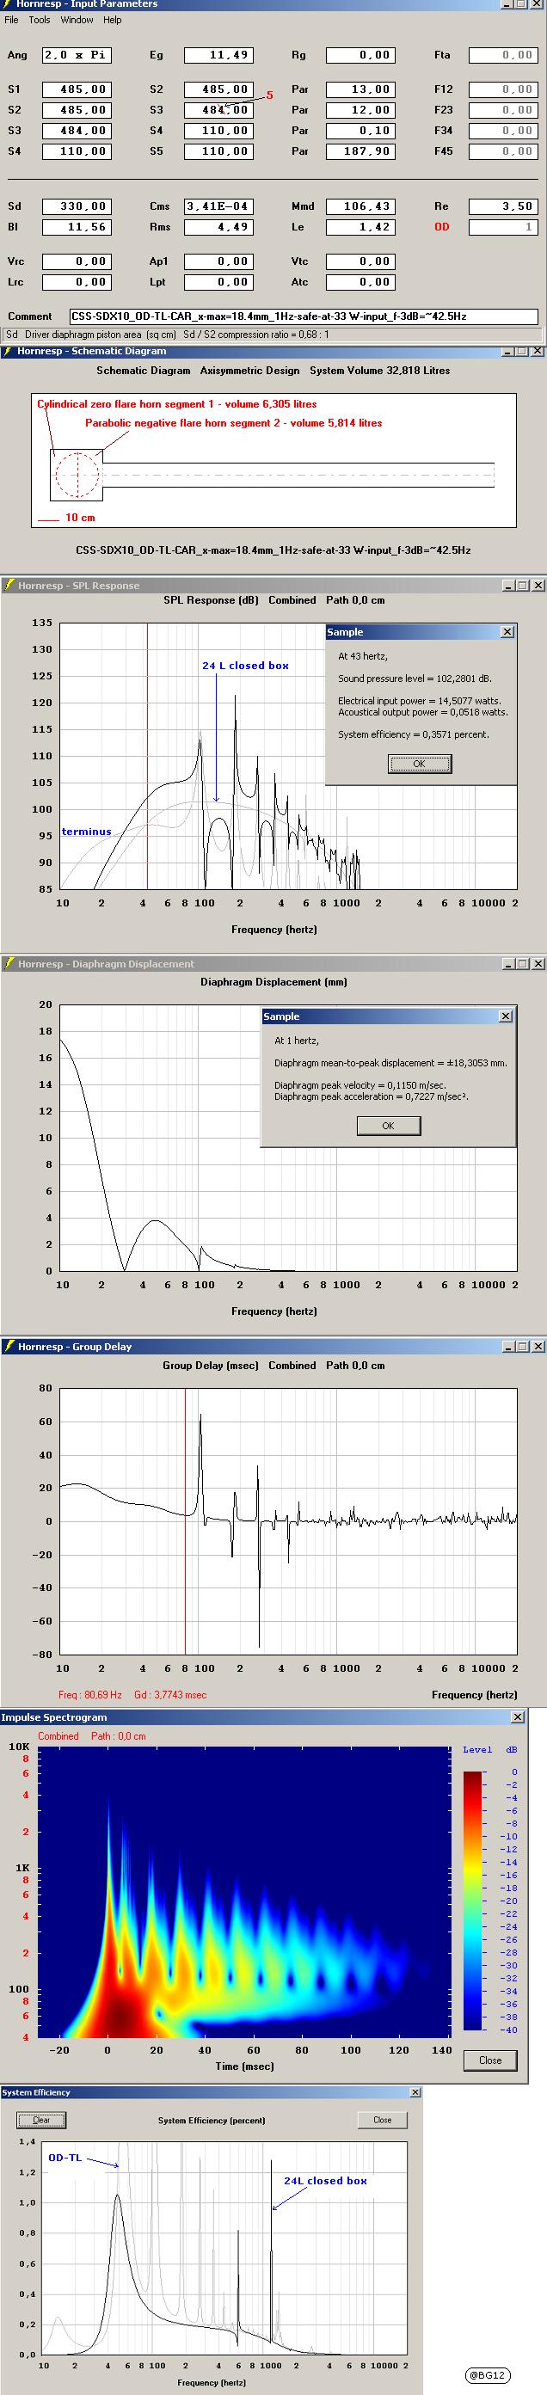Click the Schematic Diagram window lightning icon
This screenshot has width=547, height=2395.
tap(9, 352)
